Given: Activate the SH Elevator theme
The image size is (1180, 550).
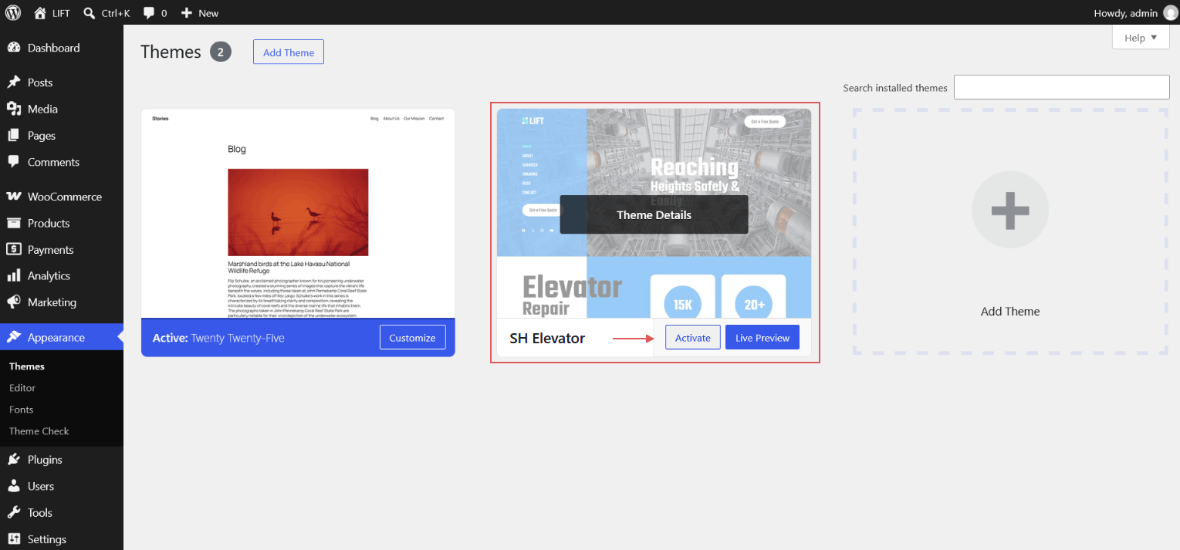Looking at the screenshot, I should [693, 338].
